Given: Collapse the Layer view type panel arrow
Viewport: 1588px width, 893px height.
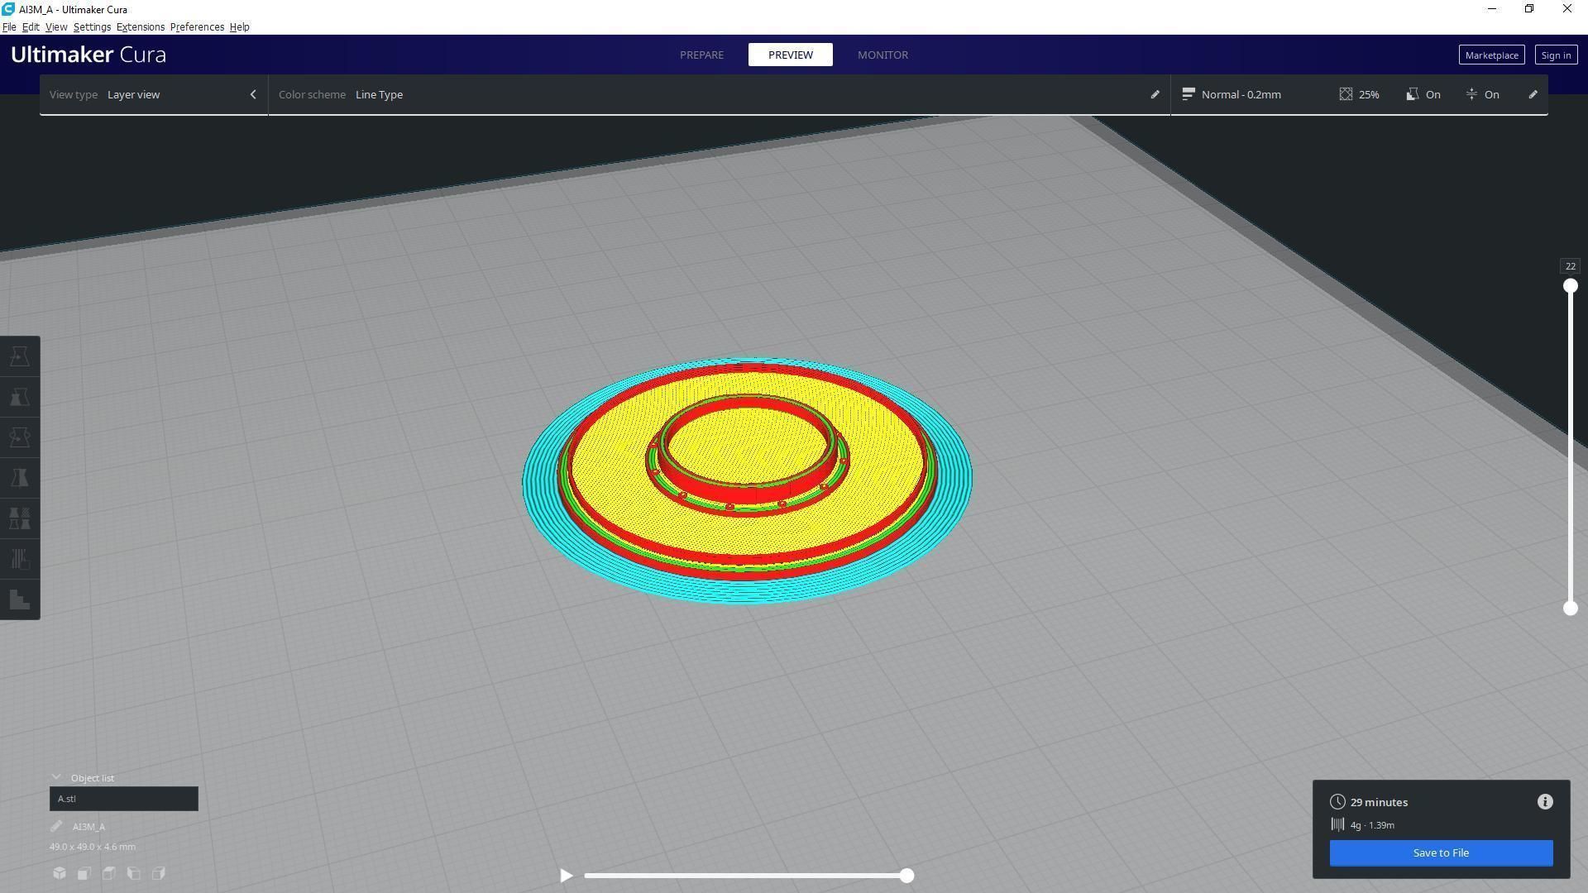Looking at the screenshot, I should click(253, 94).
